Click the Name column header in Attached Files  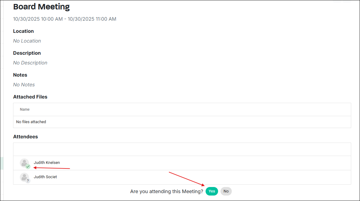pos(25,109)
